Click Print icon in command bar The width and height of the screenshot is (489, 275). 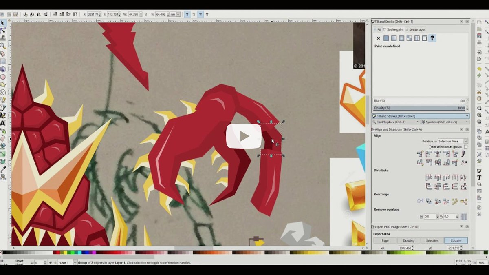[x=479, y=42]
